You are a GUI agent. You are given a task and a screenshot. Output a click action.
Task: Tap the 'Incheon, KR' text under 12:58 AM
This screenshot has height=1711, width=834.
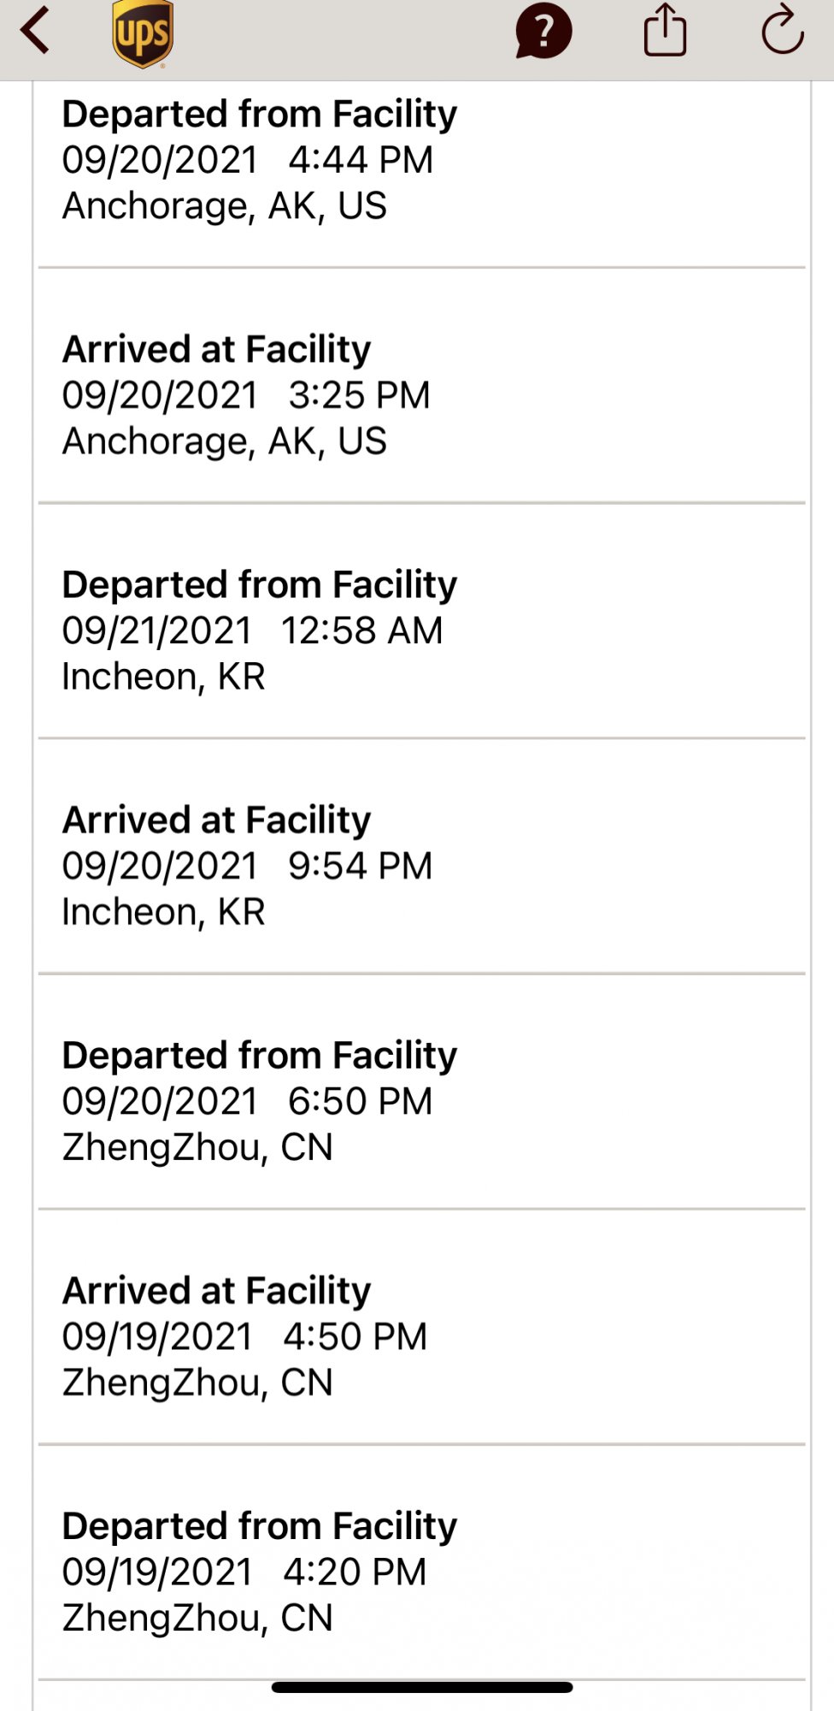(x=164, y=677)
